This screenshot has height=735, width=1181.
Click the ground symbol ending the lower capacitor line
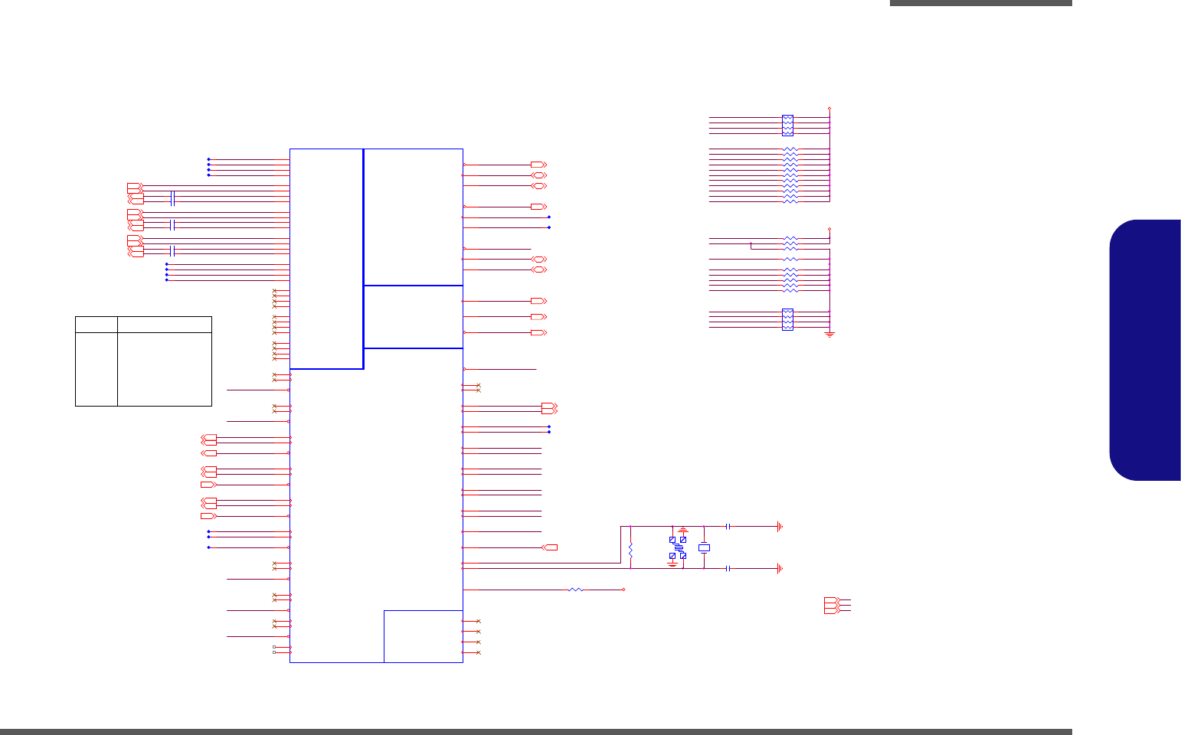click(779, 568)
